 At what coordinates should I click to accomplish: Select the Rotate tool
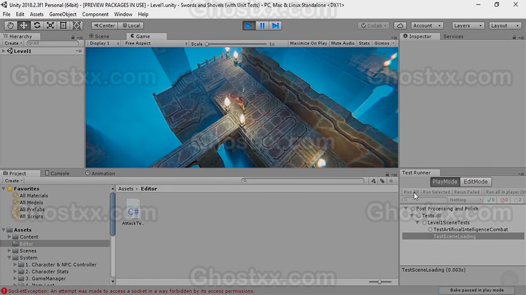click(x=37, y=26)
